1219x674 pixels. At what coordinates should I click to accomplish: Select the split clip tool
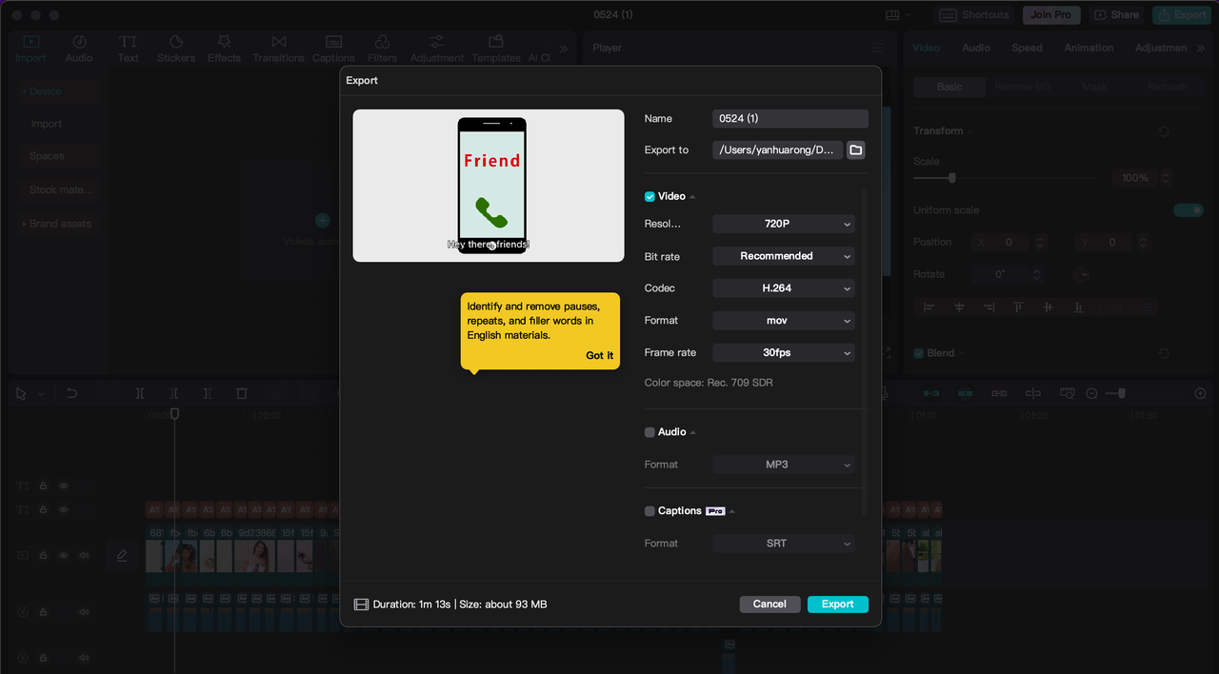pos(139,393)
